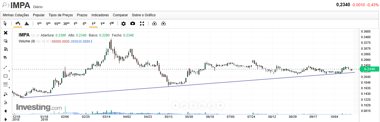Expand the rectangle shape tool options
380x122 pixels.
(9, 79)
